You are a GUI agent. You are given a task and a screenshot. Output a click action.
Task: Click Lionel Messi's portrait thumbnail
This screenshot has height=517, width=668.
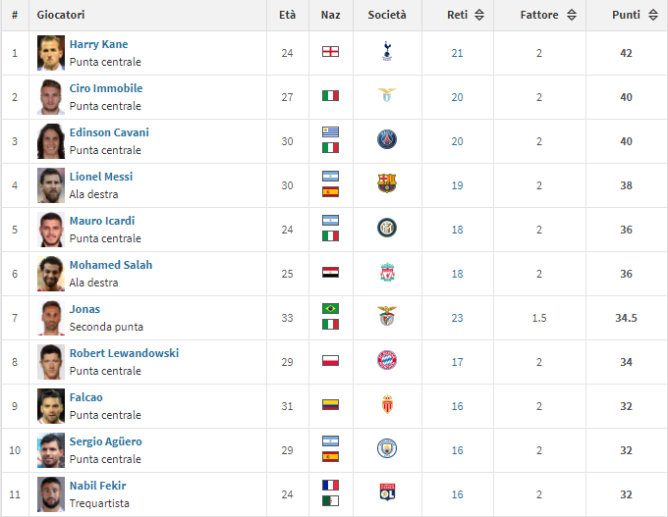click(51, 185)
